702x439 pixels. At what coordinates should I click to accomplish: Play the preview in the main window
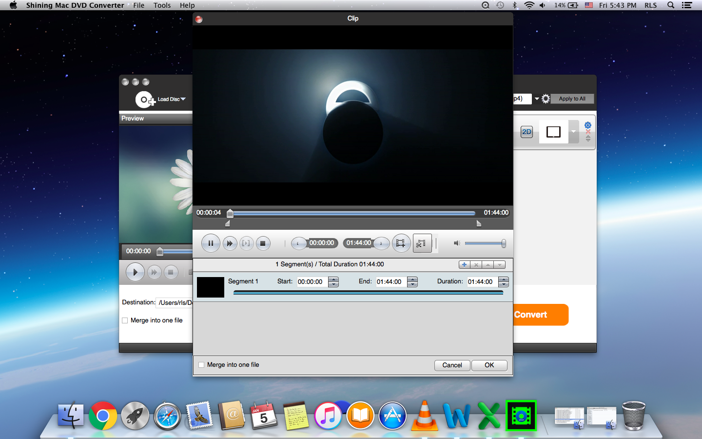pyautogui.click(x=135, y=272)
